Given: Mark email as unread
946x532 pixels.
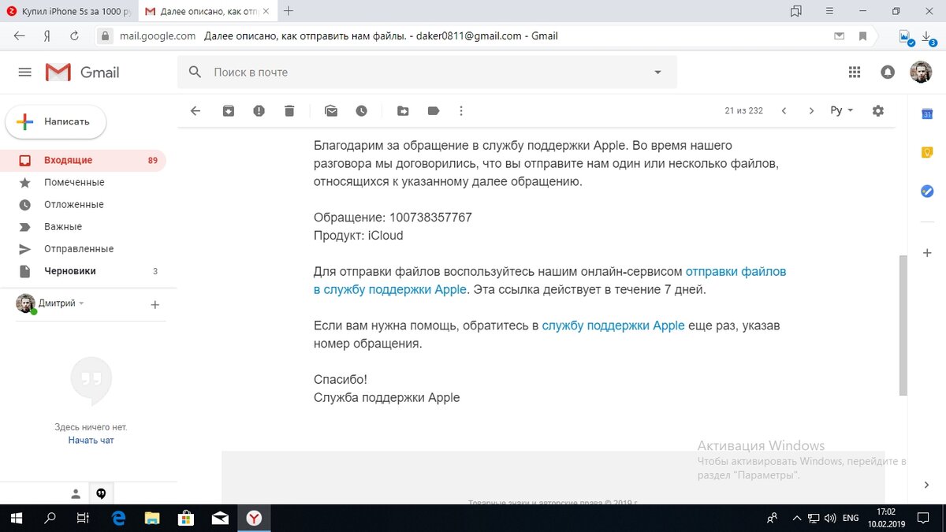Looking at the screenshot, I should tap(331, 111).
